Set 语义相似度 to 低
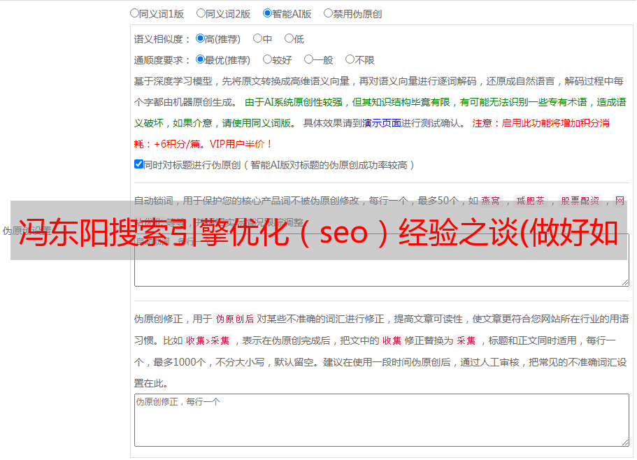The image size is (637, 460). pos(289,38)
